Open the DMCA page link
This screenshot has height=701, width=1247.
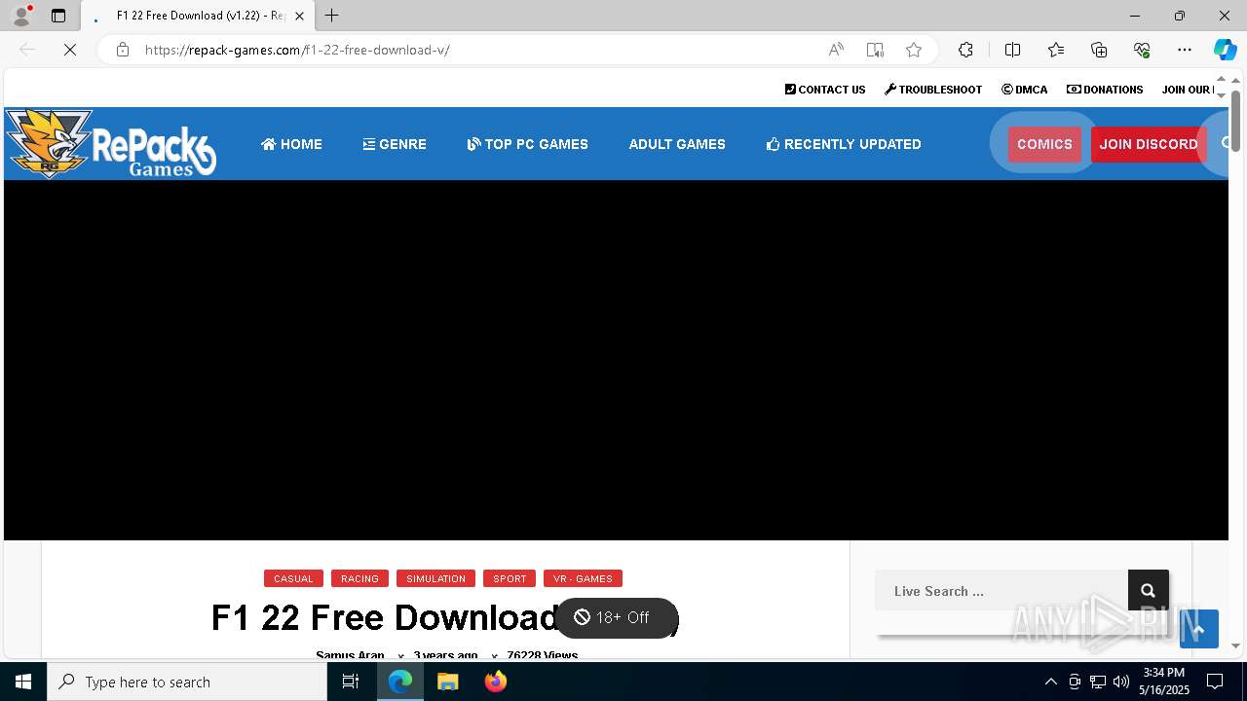click(x=1025, y=90)
